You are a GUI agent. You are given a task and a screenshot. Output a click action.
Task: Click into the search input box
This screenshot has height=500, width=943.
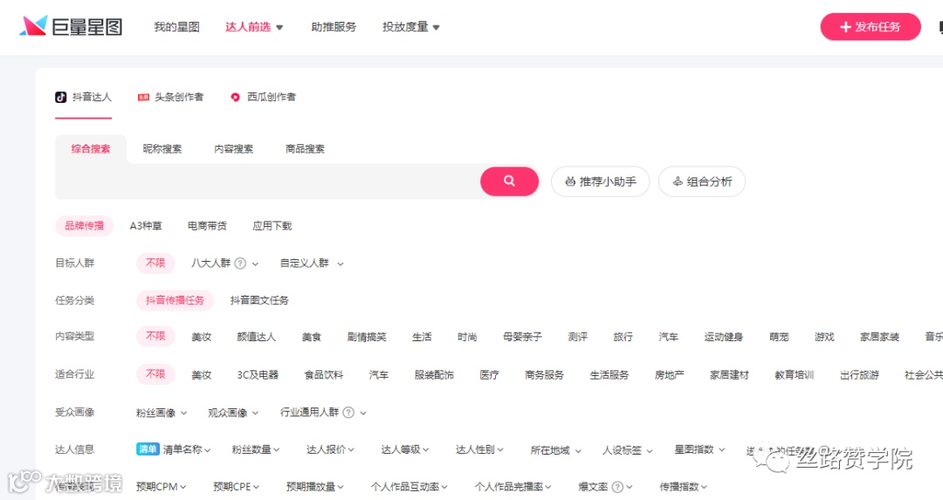tap(268, 181)
